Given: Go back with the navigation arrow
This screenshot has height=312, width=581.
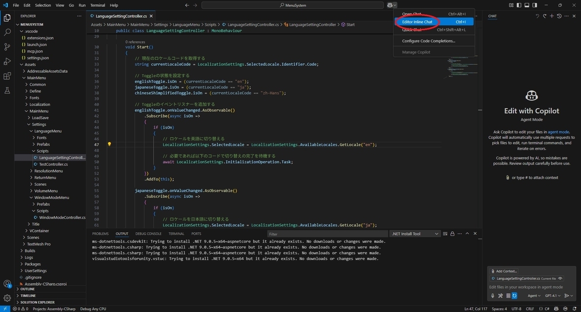Looking at the screenshot, I should [187, 5].
